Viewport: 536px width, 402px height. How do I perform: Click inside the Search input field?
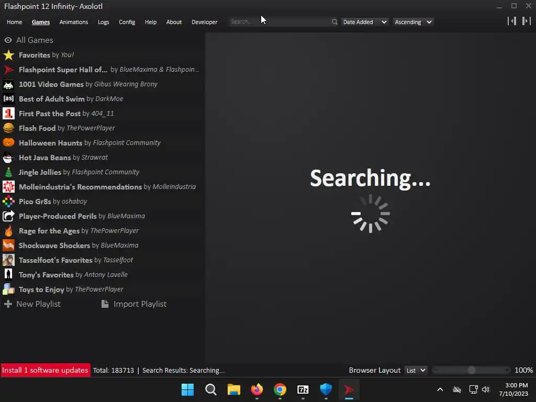click(280, 22)
